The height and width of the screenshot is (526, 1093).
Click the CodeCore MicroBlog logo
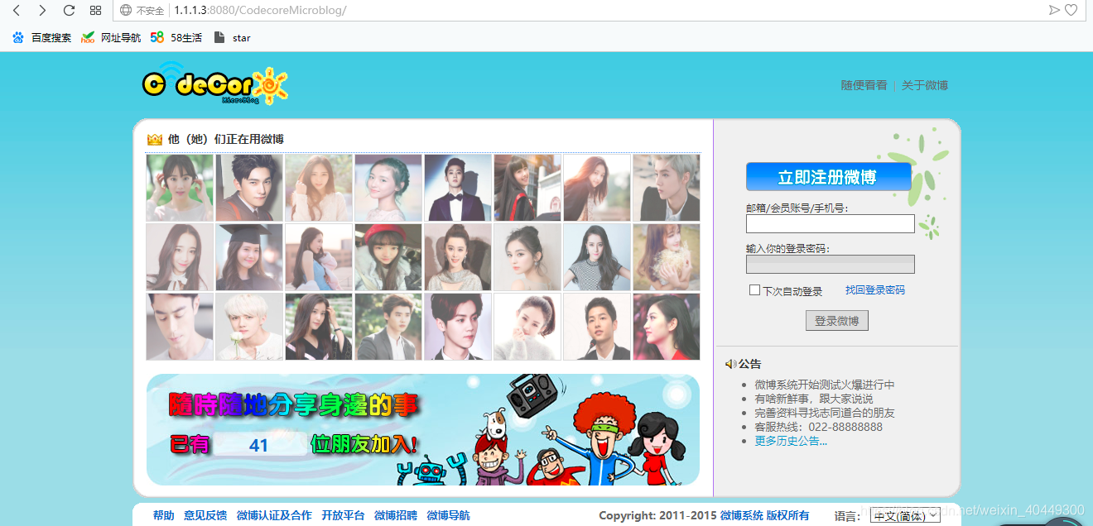(214, 84)
